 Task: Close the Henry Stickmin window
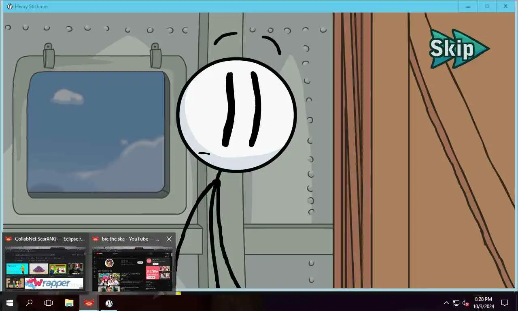(x=505, y=6)
